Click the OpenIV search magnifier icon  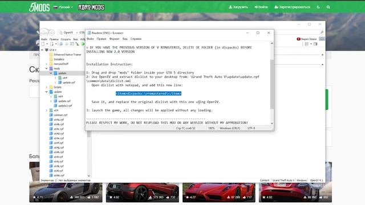pos(322,32)
